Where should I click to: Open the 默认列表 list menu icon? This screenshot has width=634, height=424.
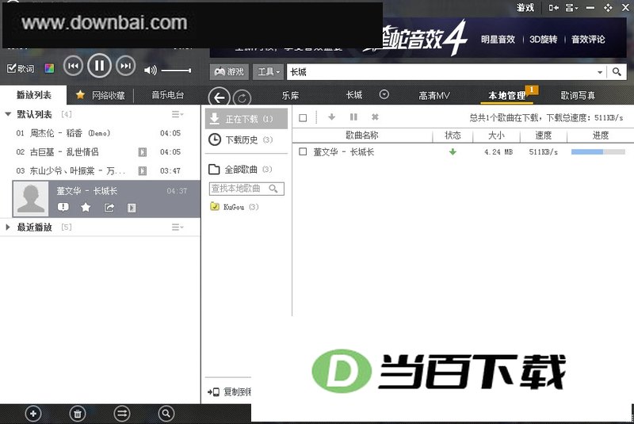click(177, 114)
